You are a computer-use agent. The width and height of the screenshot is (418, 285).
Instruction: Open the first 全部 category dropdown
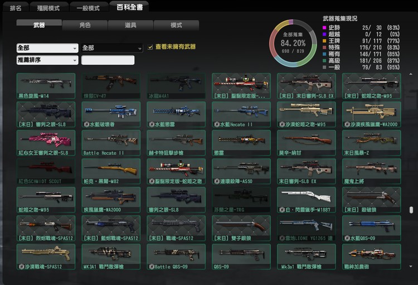tap(47, 48)
